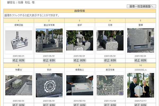The width and height of the screenshot is (159, 106).
Task: Remove the 霊標 image using 削除
Action: pos(144,60)
